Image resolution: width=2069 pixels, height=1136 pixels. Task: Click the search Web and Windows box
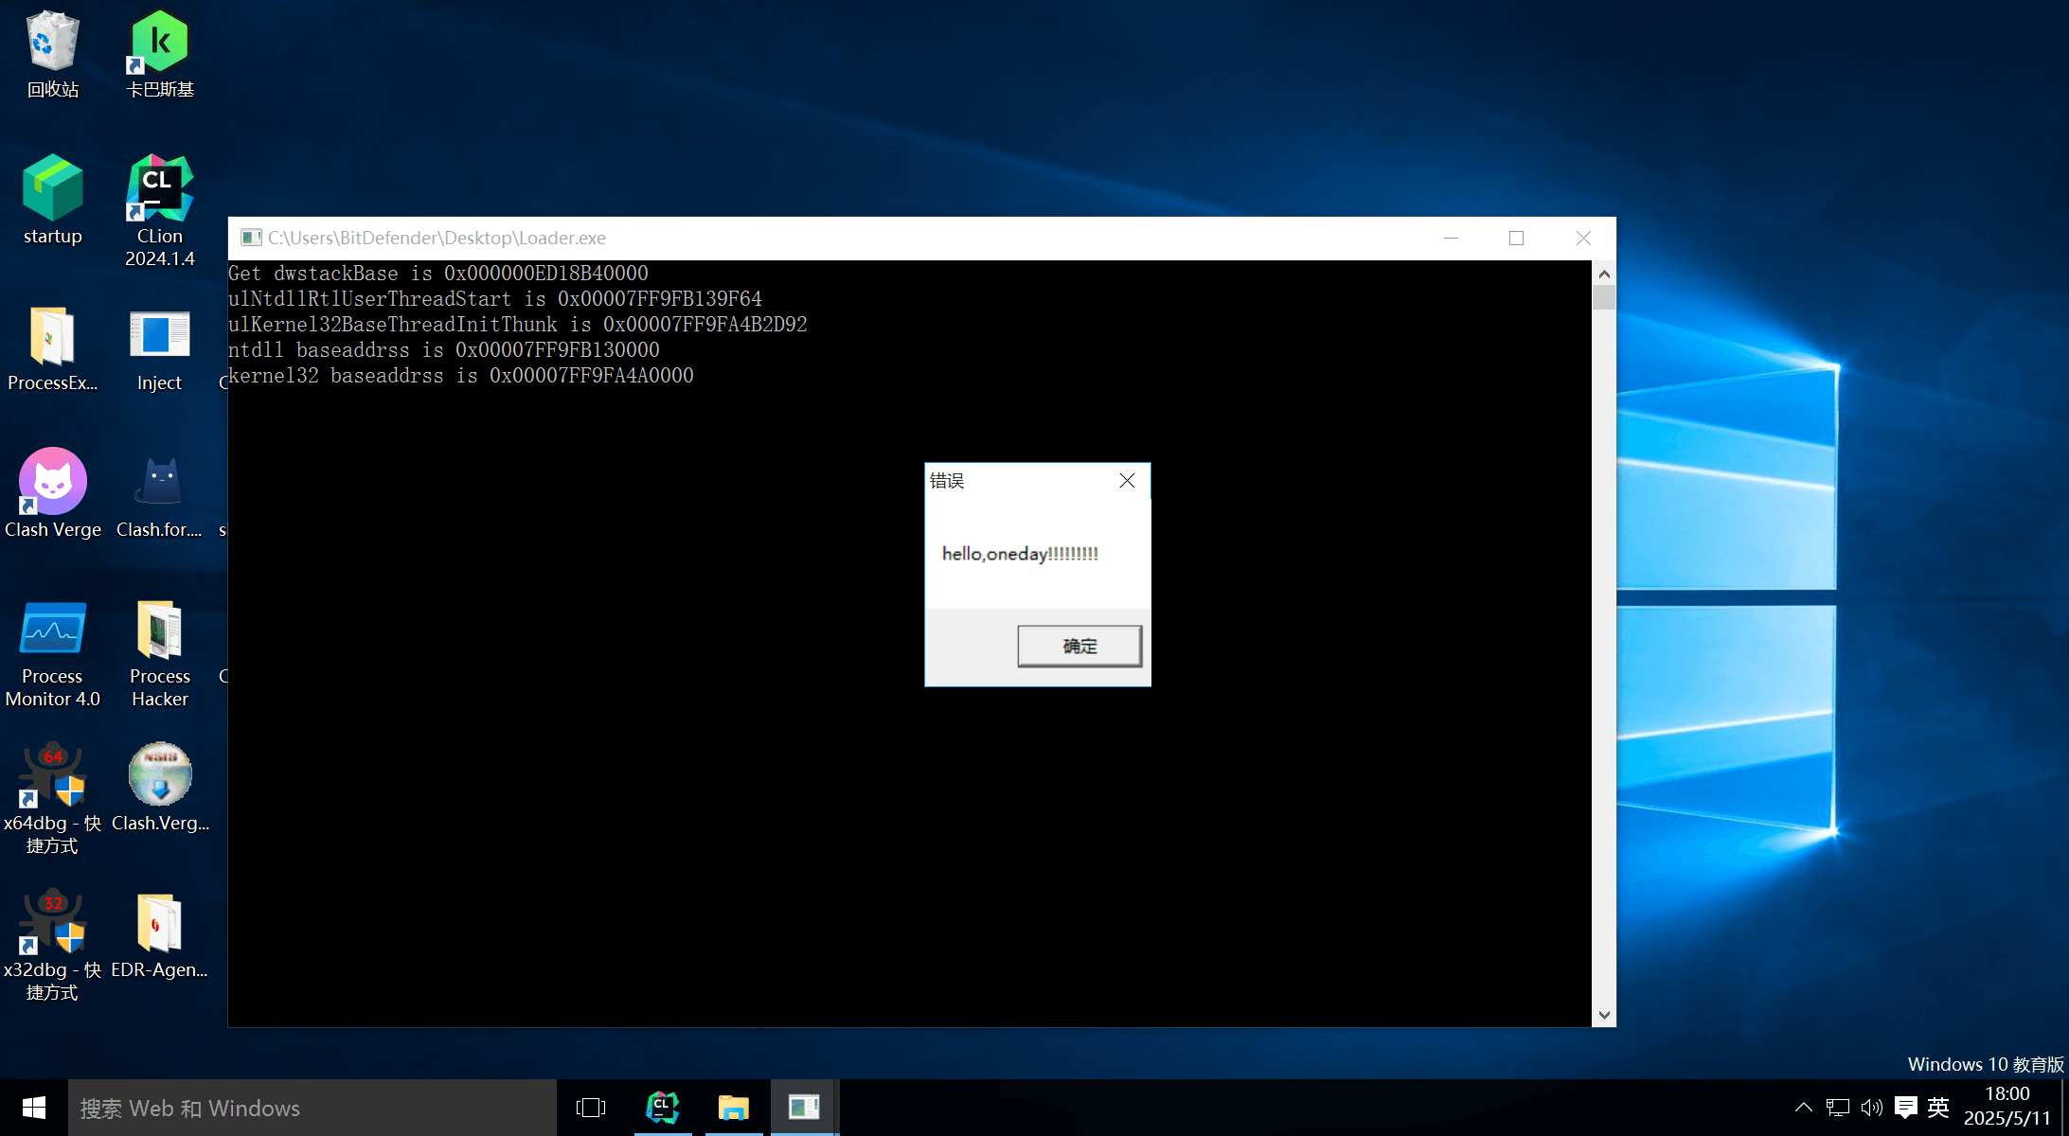[312, 1108]
